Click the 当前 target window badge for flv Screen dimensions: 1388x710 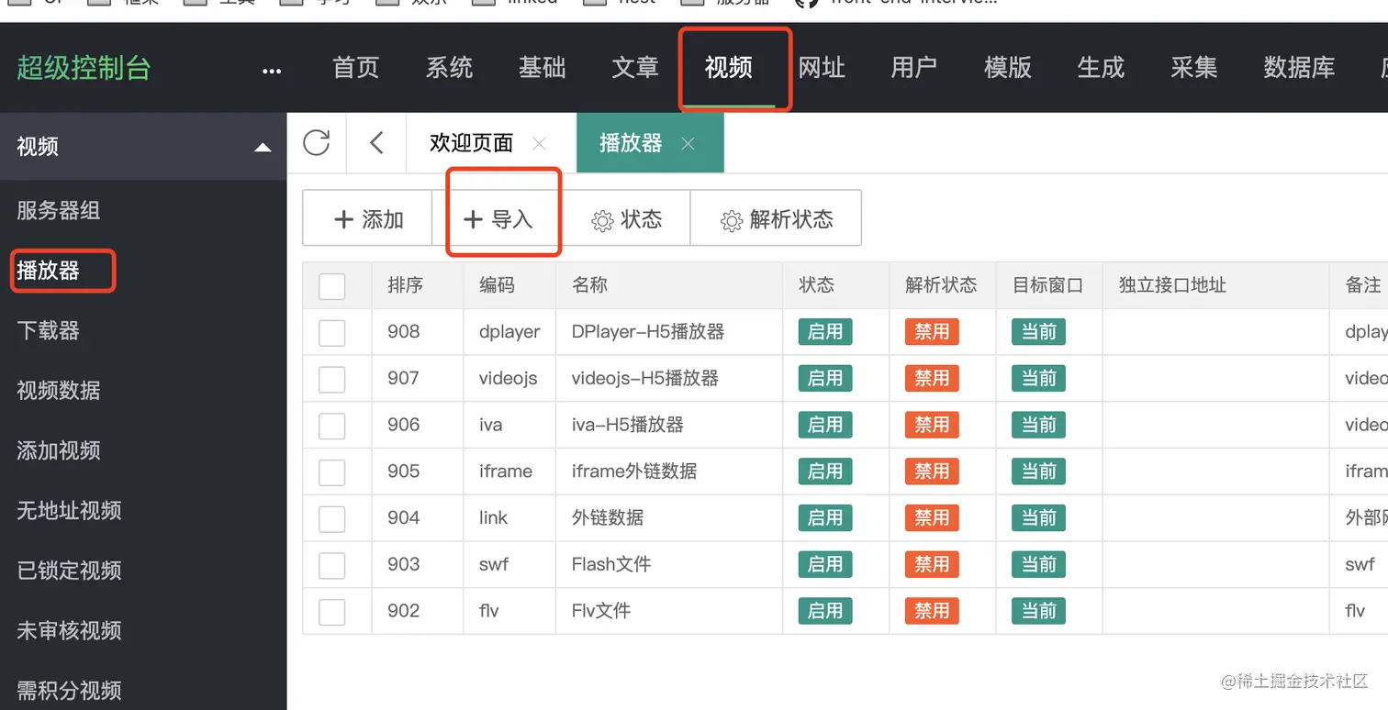1038,611
